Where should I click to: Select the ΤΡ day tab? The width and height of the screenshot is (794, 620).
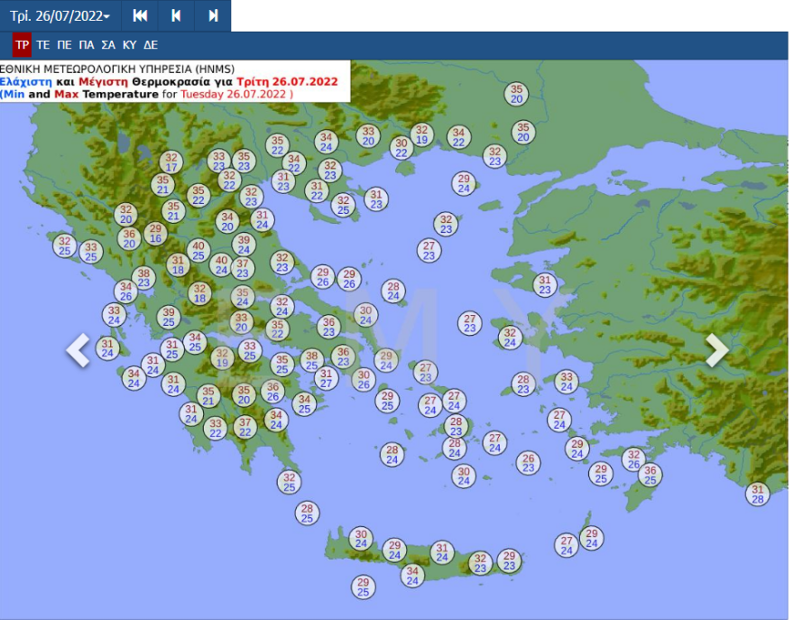(x=22, y=44)
